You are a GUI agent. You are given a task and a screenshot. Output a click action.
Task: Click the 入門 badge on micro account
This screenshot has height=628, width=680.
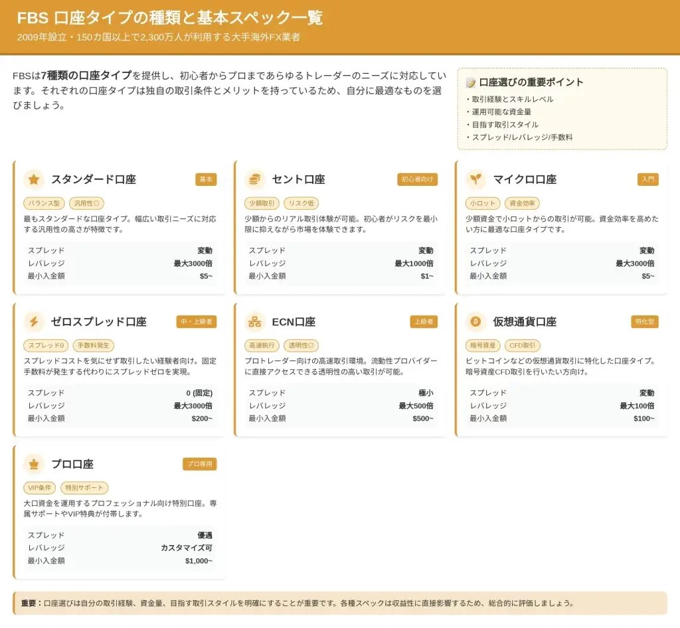click(x=647, y=179)
